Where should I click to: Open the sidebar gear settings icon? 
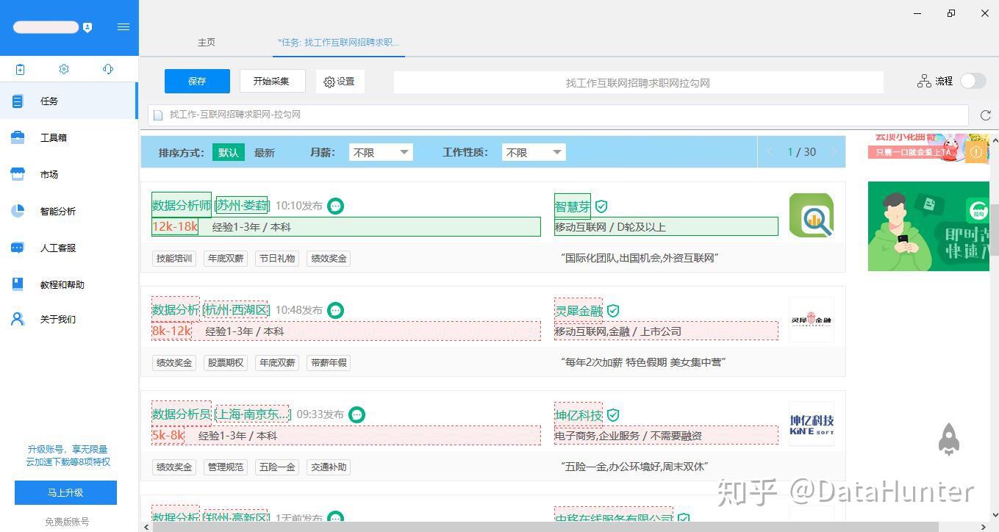(x=64, y=69)
